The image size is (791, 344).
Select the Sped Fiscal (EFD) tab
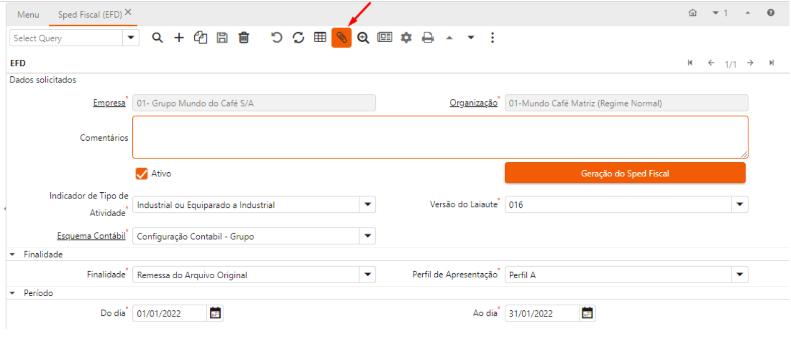click(90, 15)
